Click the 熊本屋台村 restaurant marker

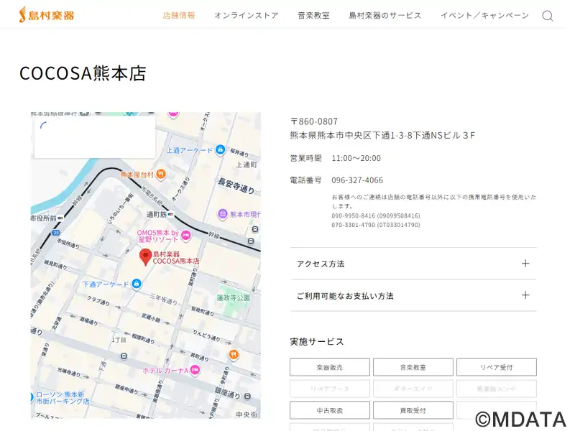[162, 174]
